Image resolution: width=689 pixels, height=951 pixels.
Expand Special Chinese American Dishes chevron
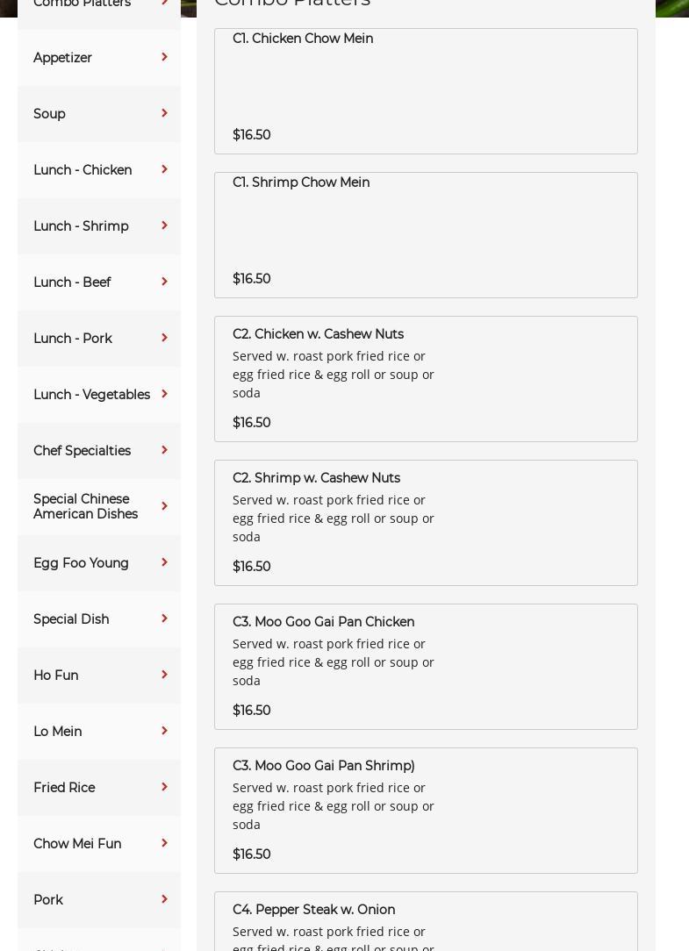click(x=164, y=507)
